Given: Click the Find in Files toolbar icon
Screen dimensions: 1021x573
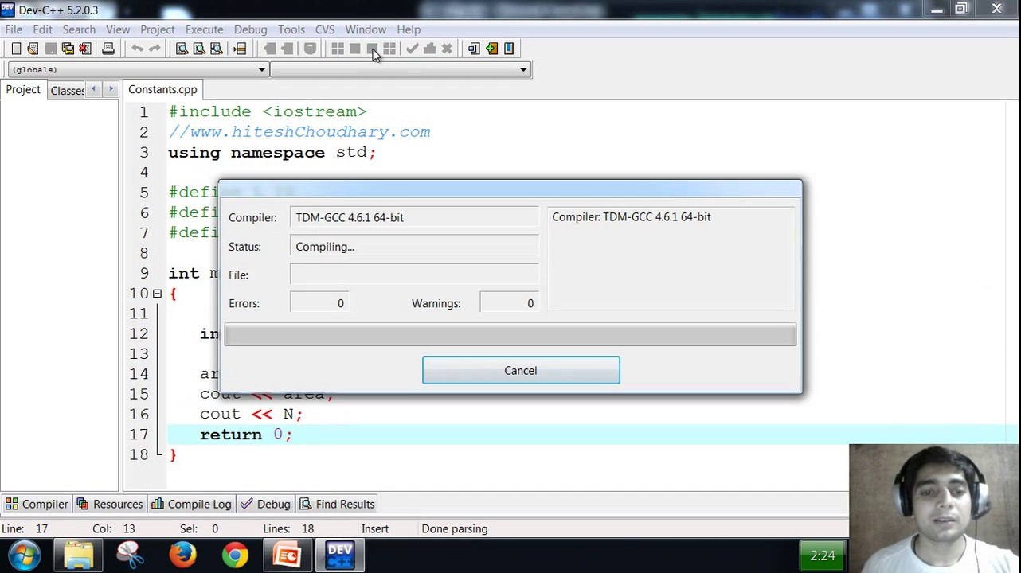Looking at the screenshot, I should (217, 49).
